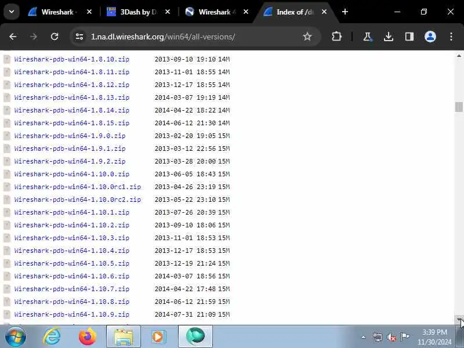This screenshot has height=348, width=464.
Task: Launch Internet Explorer from taskbar
Action: pos(52,336)
